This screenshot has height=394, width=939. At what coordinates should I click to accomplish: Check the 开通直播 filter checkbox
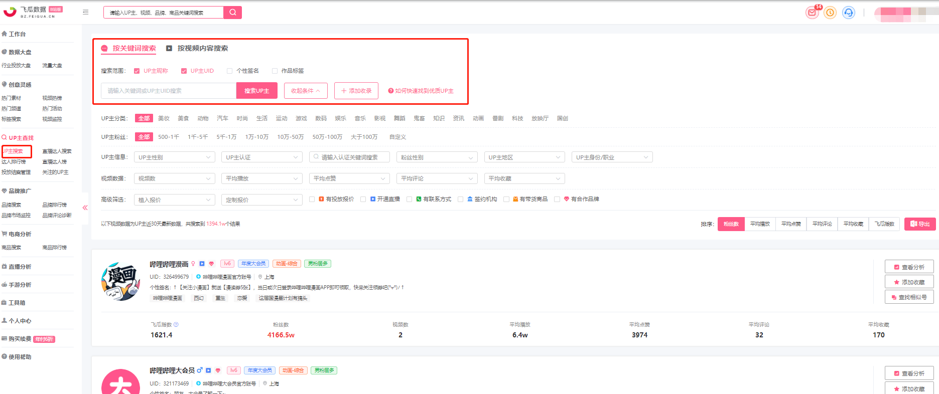point(363,199)
